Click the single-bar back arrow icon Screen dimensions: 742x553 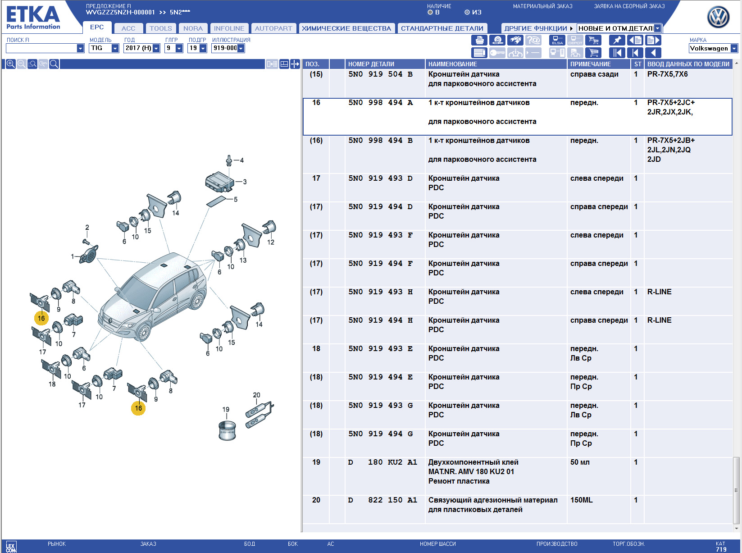pyautogui.click(x=635, y=53)
